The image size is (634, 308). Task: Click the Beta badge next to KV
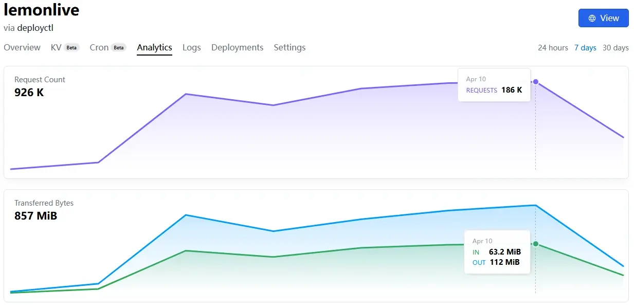click(x=71, y=48)
